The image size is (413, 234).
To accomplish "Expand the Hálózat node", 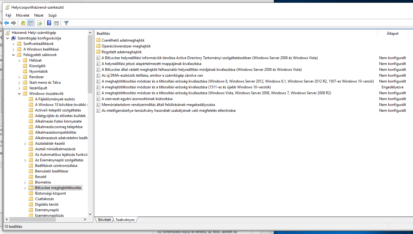I will [x=19, y=60].
